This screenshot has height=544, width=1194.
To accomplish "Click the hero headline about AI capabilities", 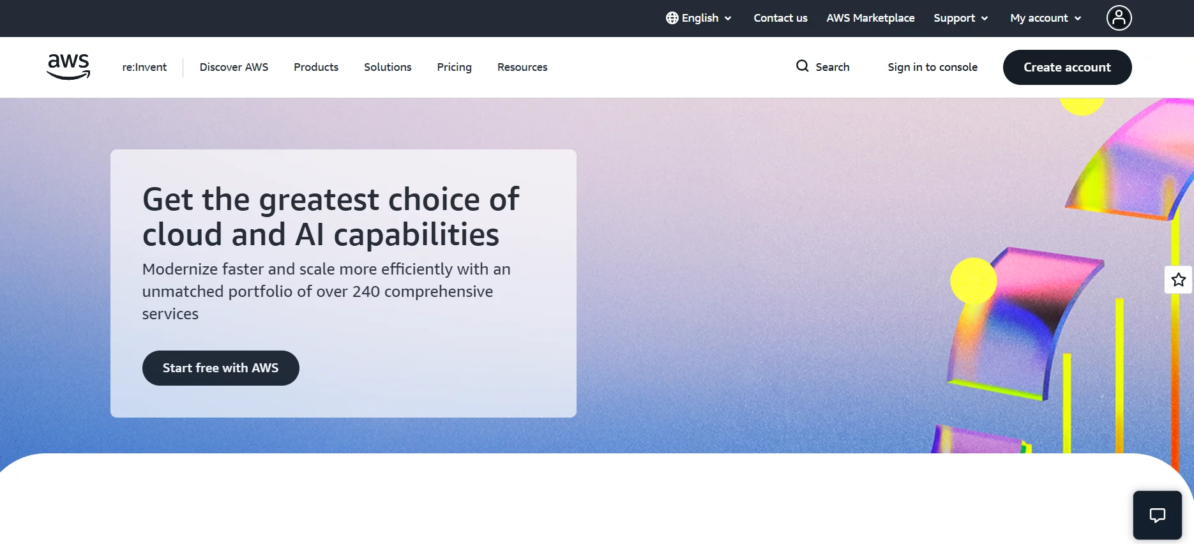I will point(331,217).
